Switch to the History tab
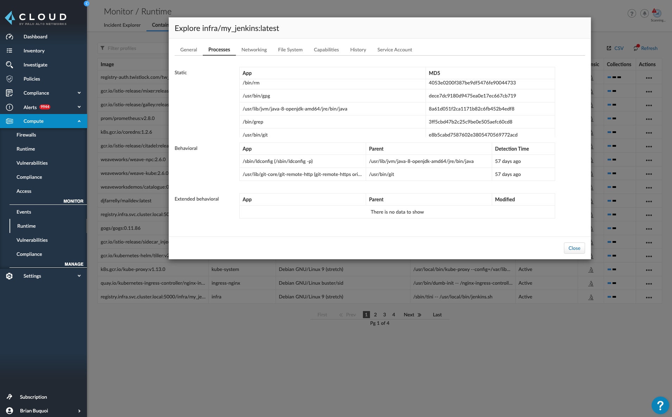672x417 pixels. 358,50
